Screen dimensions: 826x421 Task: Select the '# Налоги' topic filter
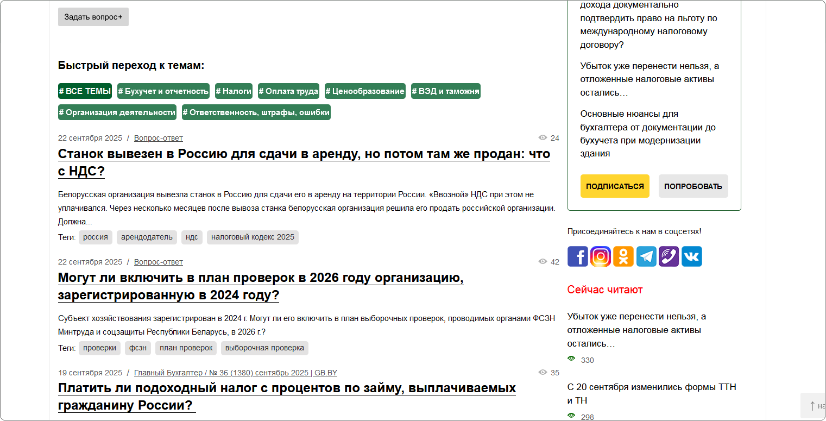[x=234, y=91]
